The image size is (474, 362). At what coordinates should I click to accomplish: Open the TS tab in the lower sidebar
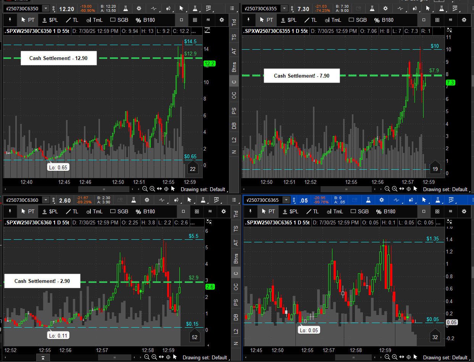point(235,228)
